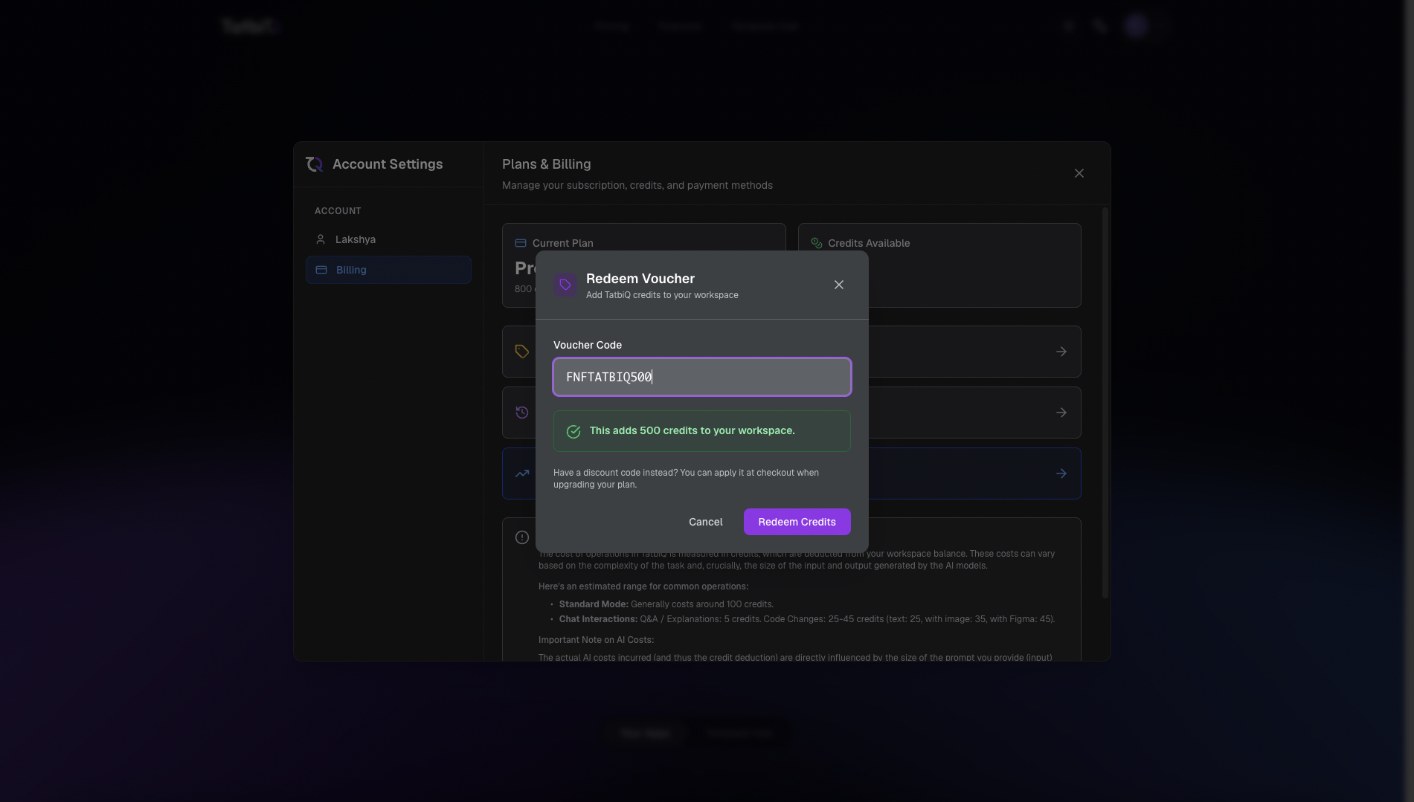
Task: Click the 'Account Settings' title
Action: [x=388, y=164]
